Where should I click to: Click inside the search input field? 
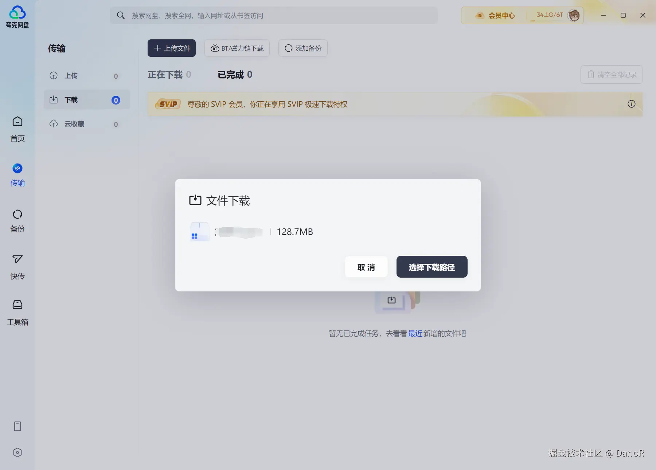[x=273, y=15]
